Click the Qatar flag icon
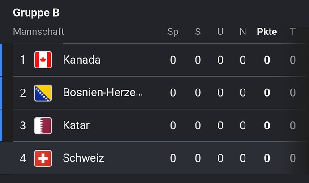 pos(43,126)
